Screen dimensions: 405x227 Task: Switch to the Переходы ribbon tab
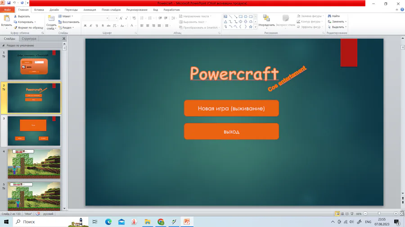click(71, 10)
